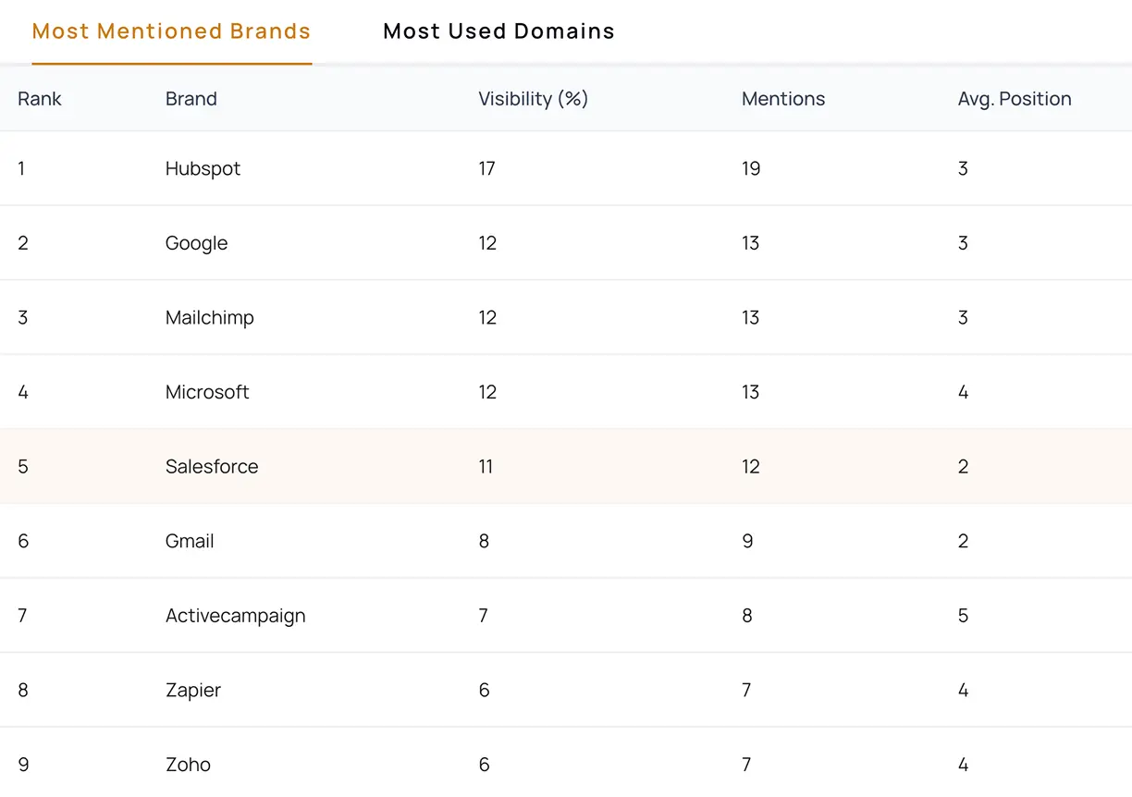Select the Microsoft brand cell

point(207,392)
